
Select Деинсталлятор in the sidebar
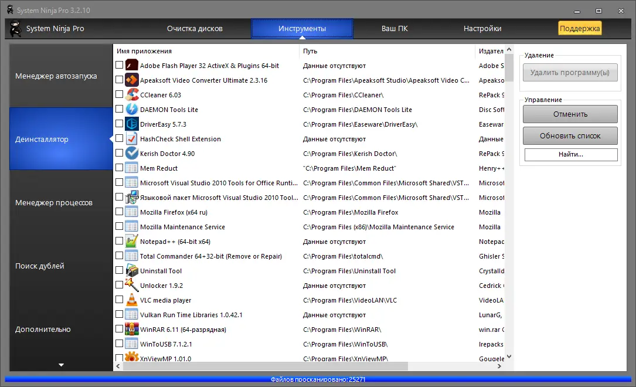[x=61, y=139]
